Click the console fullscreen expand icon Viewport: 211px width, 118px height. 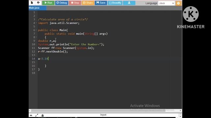(37, 115)
